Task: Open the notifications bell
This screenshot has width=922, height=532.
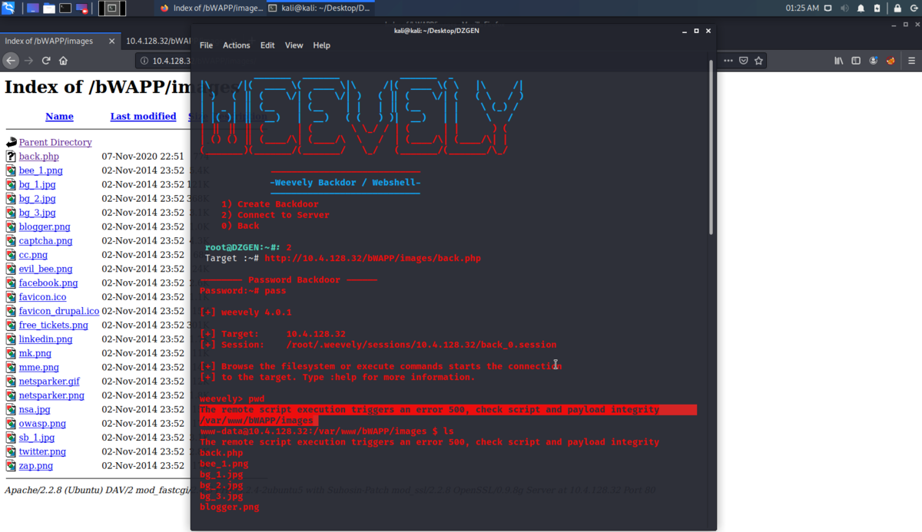Action: point(861,8)
